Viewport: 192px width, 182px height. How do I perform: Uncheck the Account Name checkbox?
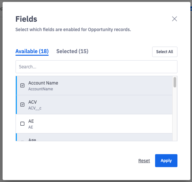[22, 85]
